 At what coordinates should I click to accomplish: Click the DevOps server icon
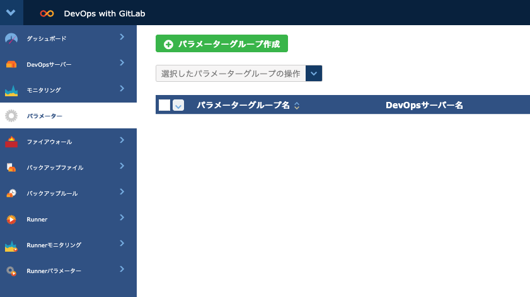coord(11,64)
